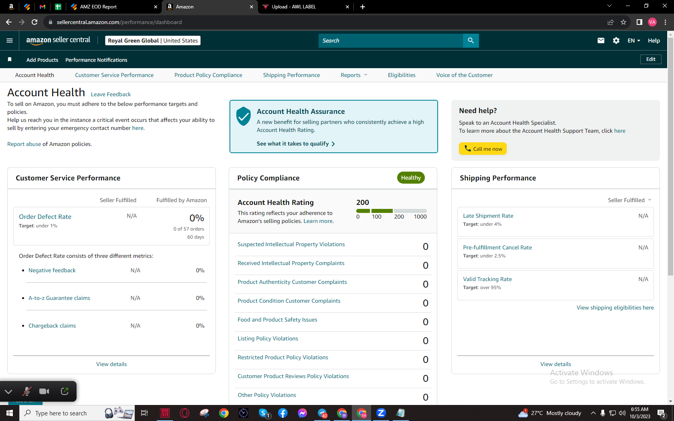
Task: Open Windows Start menu
Action: pyautogui.click(x=10, y=413)
